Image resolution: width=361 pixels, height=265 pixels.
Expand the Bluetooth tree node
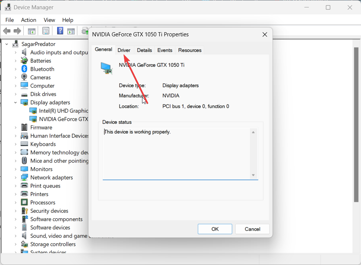(16, 69)
